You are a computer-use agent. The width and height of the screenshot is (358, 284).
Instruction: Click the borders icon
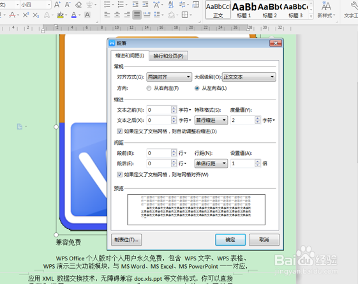(x=184, y=15)
